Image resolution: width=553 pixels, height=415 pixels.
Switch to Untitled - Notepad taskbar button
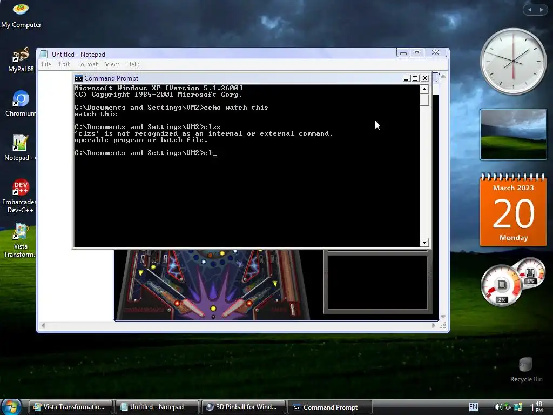157,407
